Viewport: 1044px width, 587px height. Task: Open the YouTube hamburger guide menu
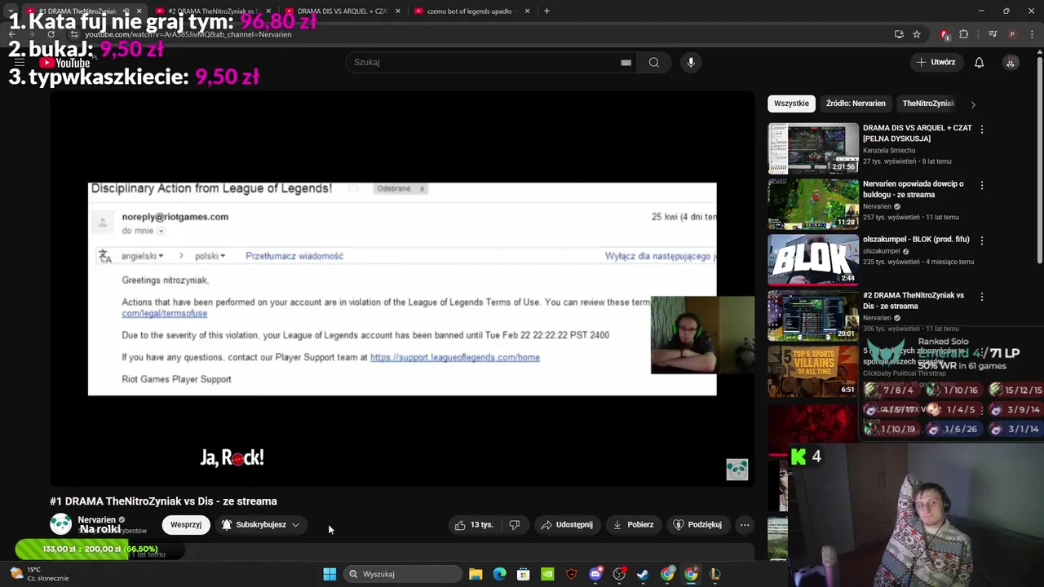20,62
